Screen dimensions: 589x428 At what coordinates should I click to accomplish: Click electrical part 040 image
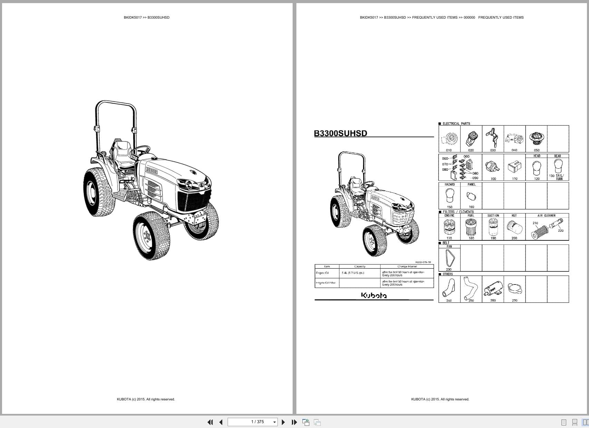514,139
